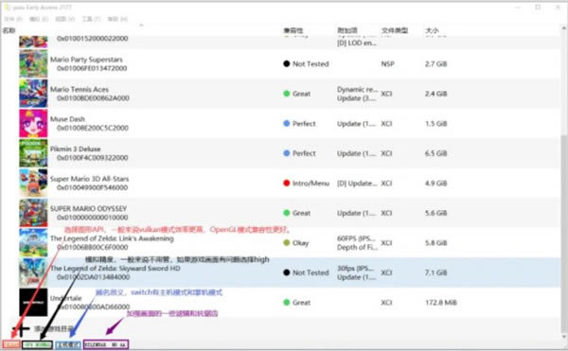
Task: Select the Muse Dash pink cover icon
Action: click(33, 123)
